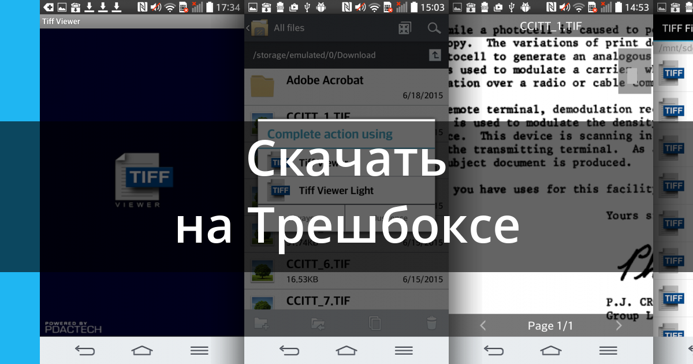This screenshot has height=364, width=693.
Task: Tap the move-folder icon in bottom toolbar
Action: (318, 323)
